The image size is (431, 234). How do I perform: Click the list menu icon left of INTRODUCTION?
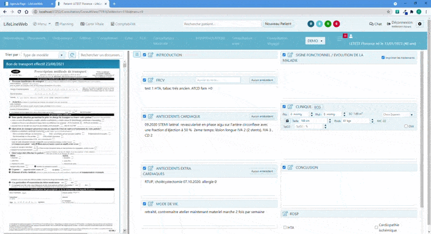click(x=137, y=55)
